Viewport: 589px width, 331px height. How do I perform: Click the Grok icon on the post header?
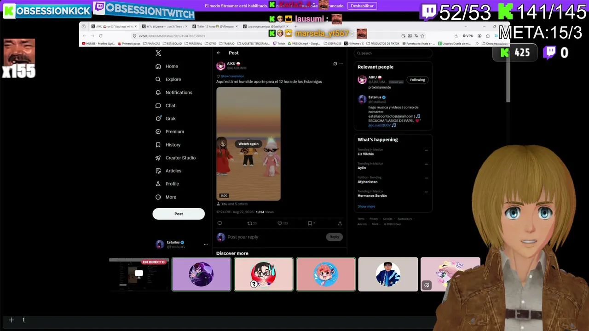(335, 64)
